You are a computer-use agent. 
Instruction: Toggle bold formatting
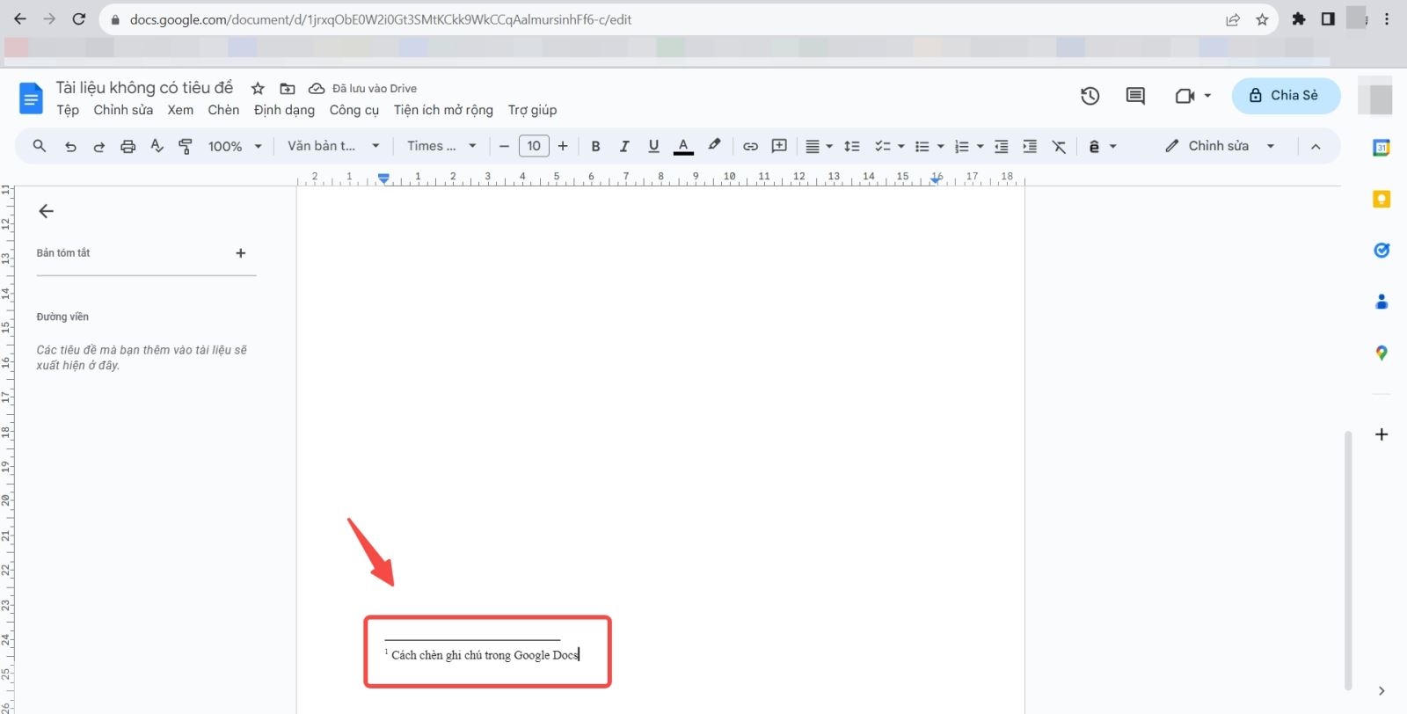coord(595,146)
